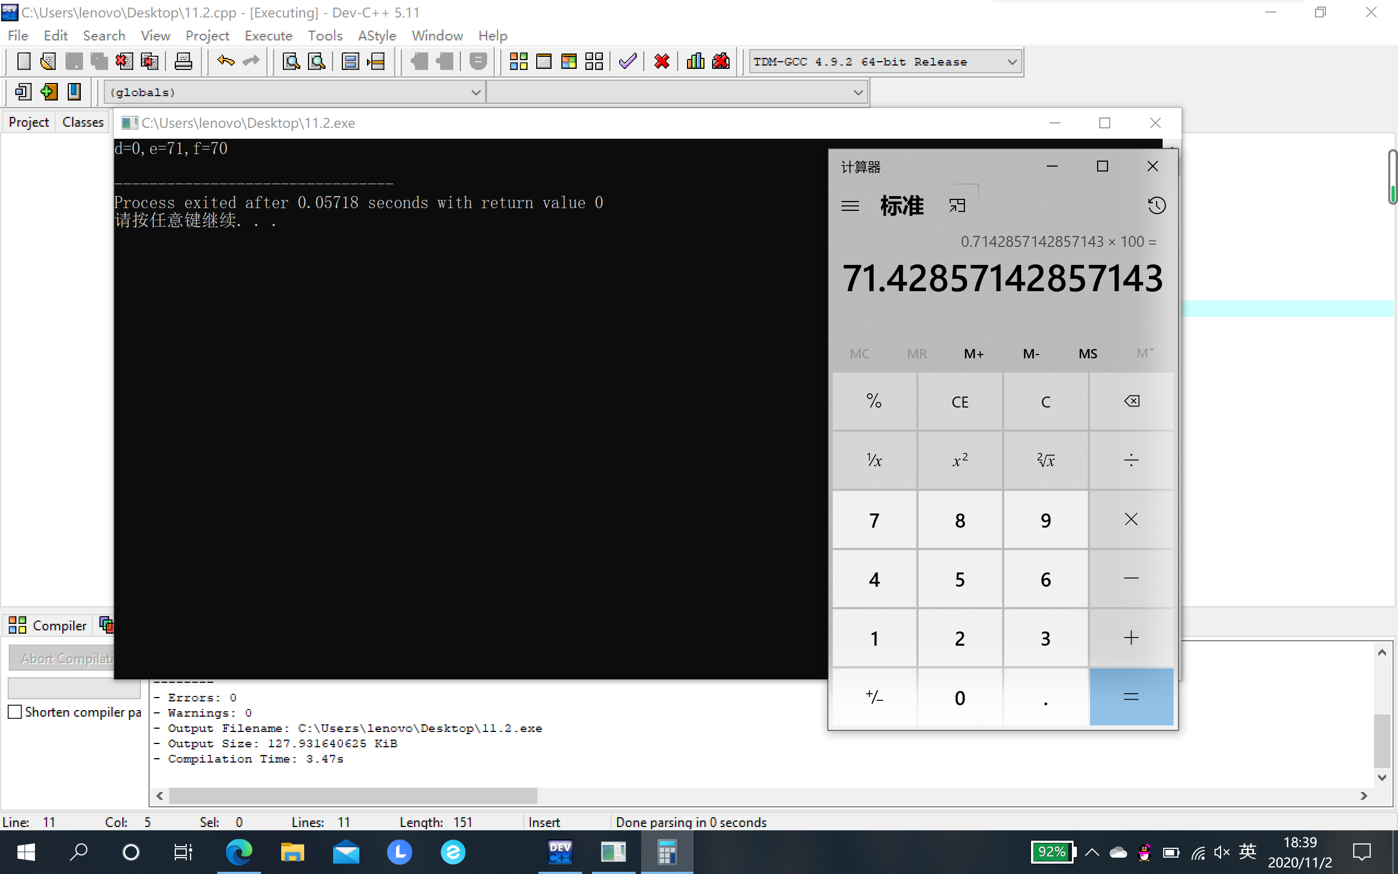The image size is (1398, 874).
Task: Open the (globals) scope dropdown
Action: click(x=476, y=92)
